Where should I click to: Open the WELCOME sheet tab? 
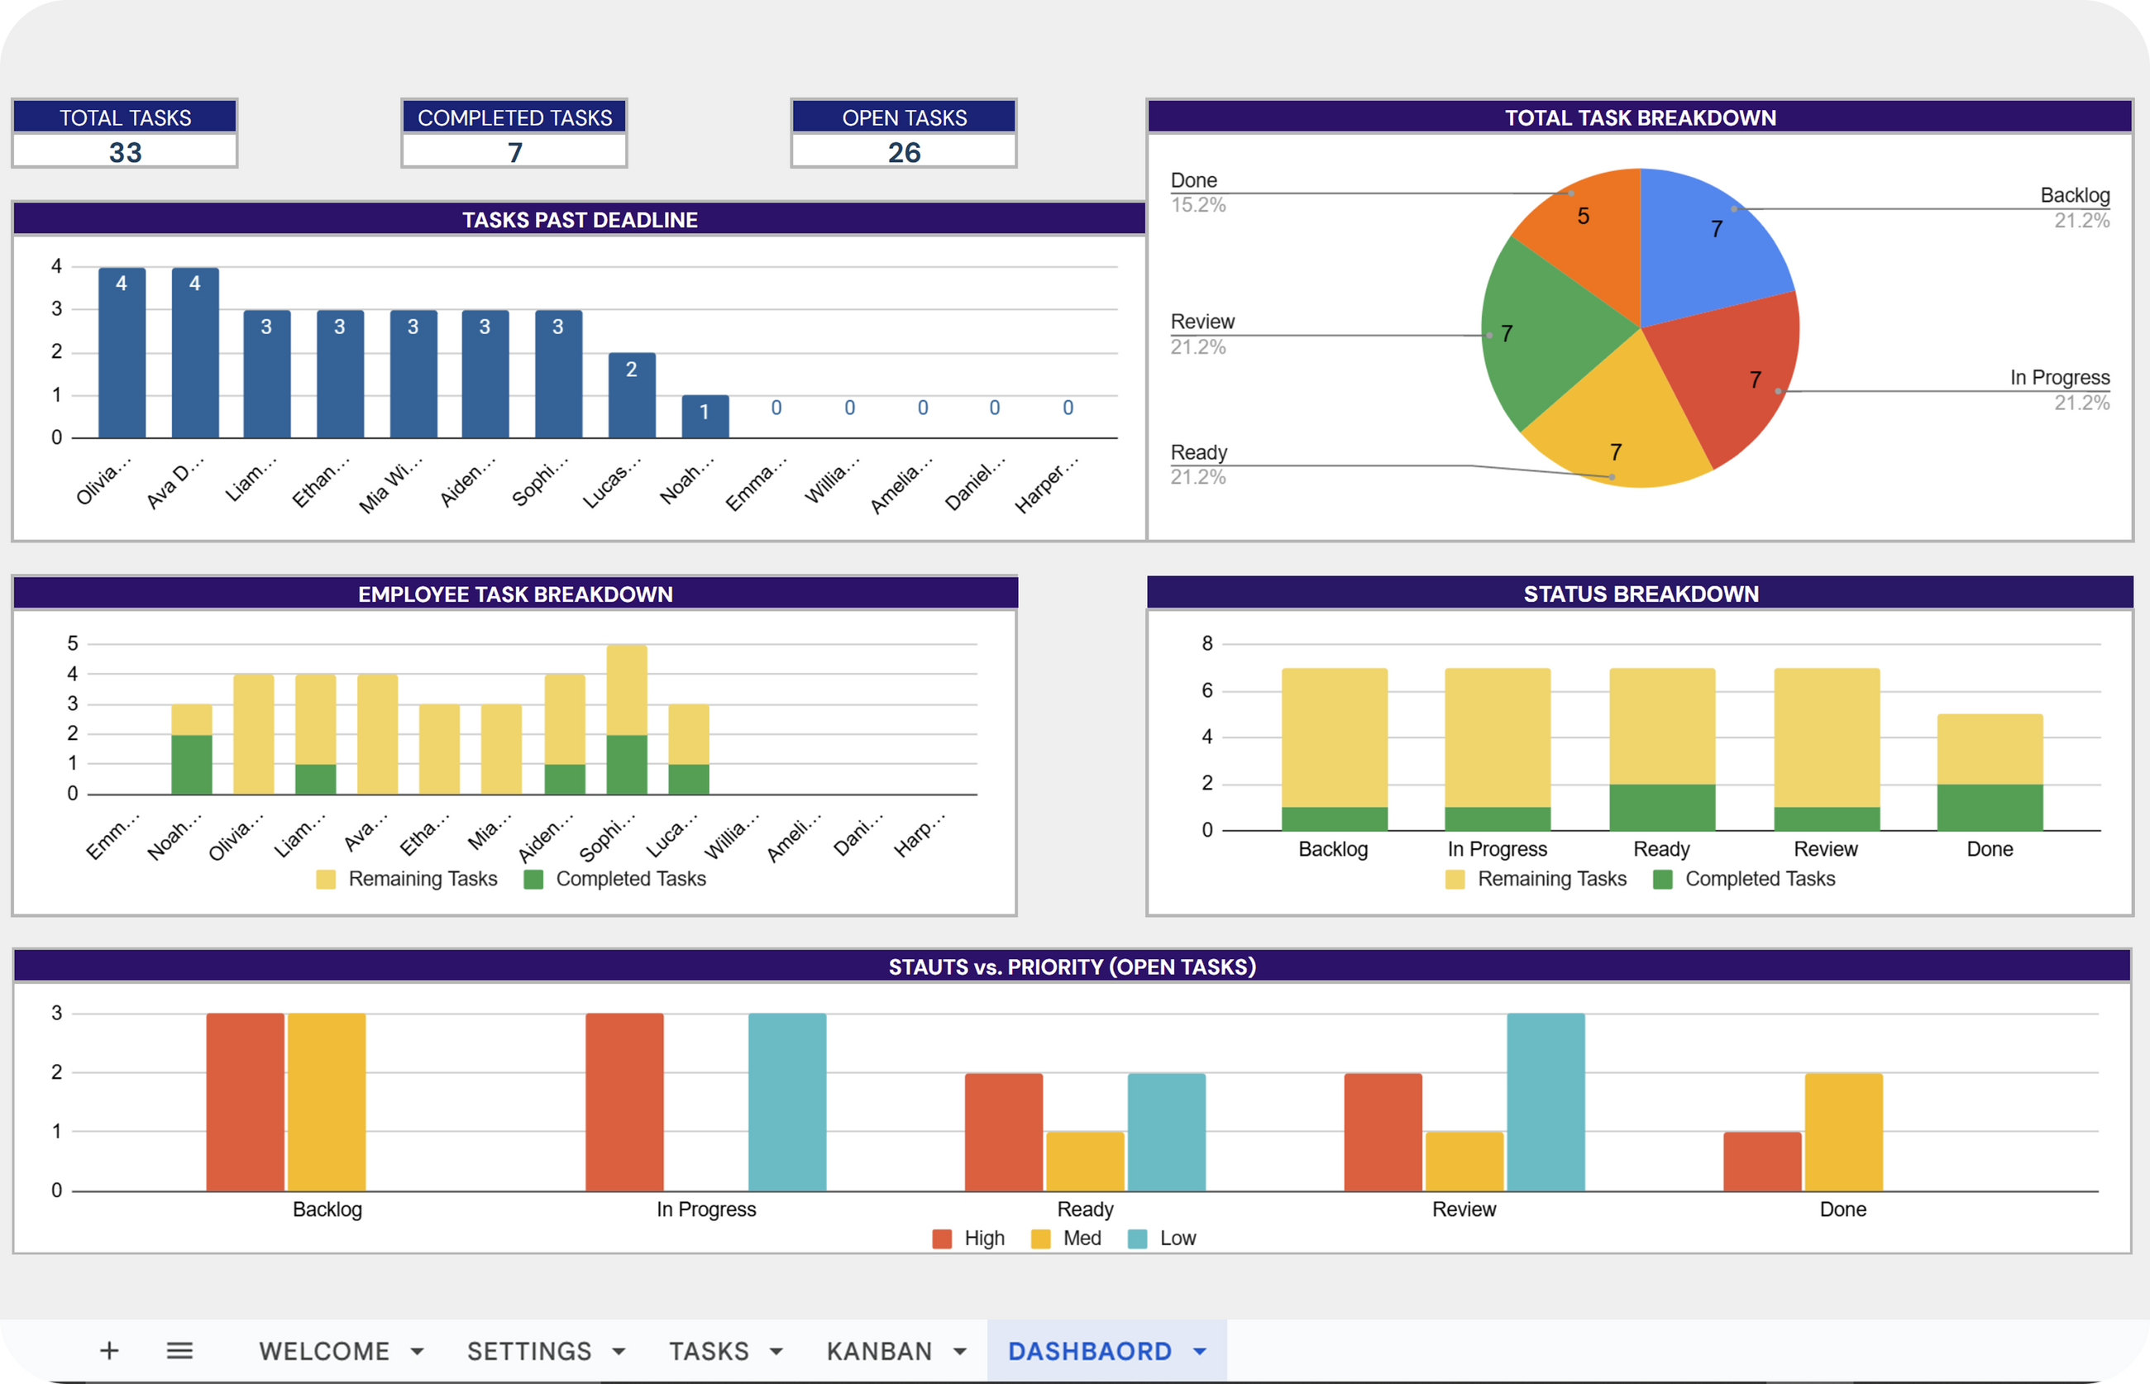(x=323, y=1351)
